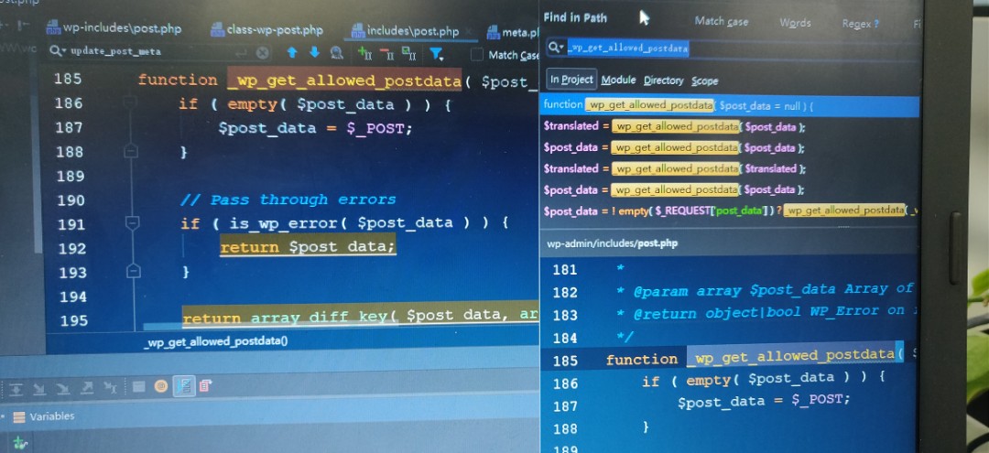Screen dimensions: 989x453
Task: Select the $translated search result row
Action: click(x=674, y=126)
